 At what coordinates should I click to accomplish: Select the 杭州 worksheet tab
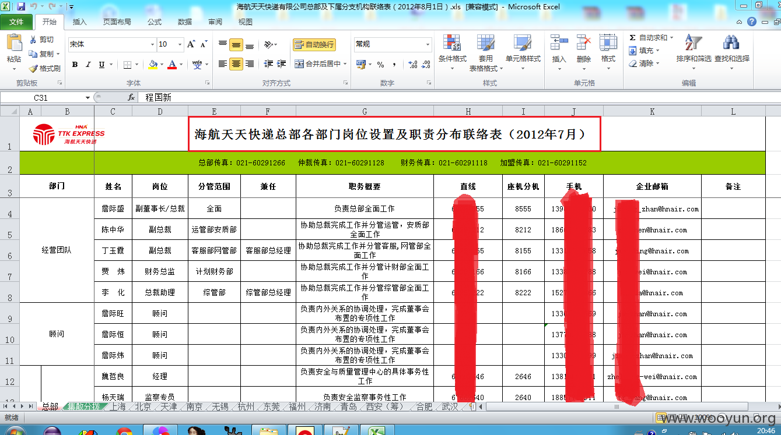coord(246,406)
